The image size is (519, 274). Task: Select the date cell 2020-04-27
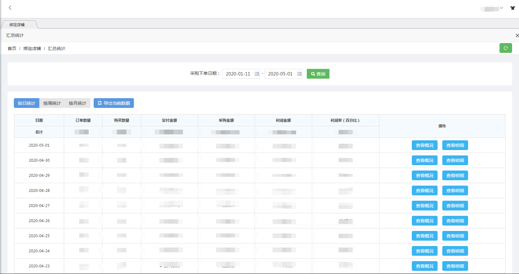39,206
